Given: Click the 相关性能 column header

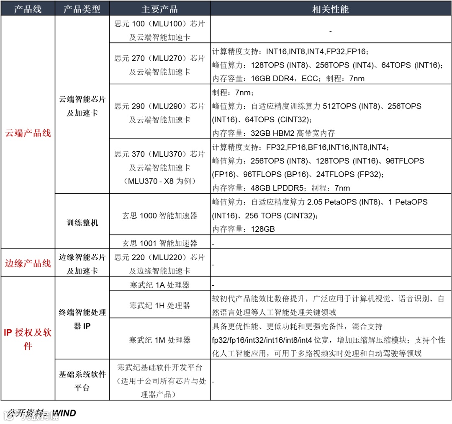Looking at the screenshot, I should pyautogui.click(x=331, y=8).
